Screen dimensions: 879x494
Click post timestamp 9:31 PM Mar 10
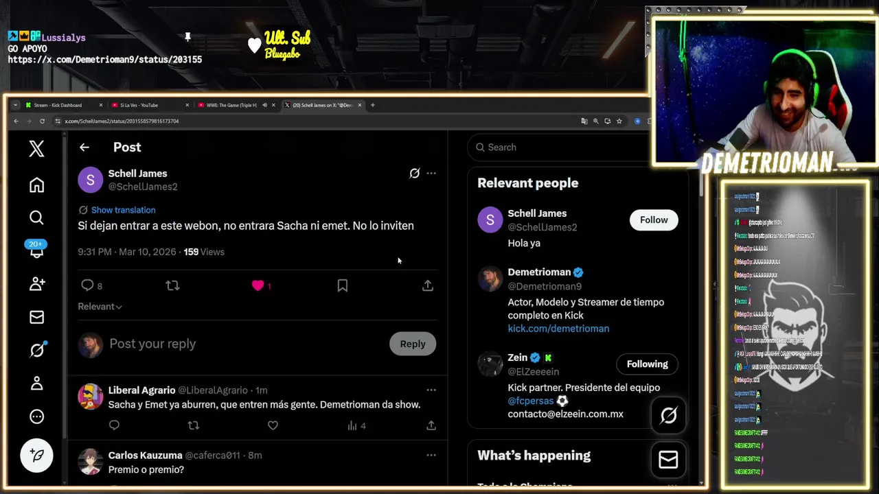[x=127, y=252]
